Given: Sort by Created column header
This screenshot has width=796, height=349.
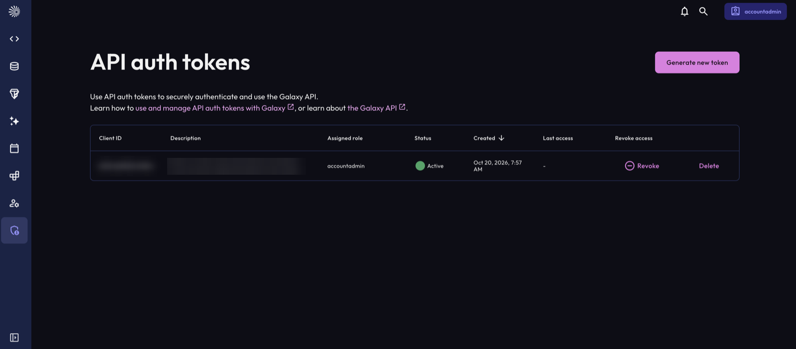Looking at the screenshot, I should [x=489, y=138].
